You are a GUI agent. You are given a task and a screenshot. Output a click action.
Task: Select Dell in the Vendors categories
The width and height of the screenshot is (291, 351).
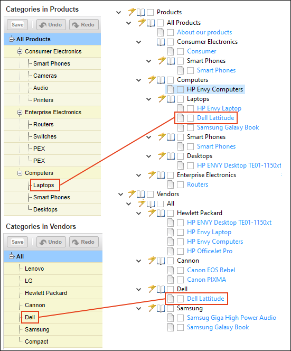30,317
